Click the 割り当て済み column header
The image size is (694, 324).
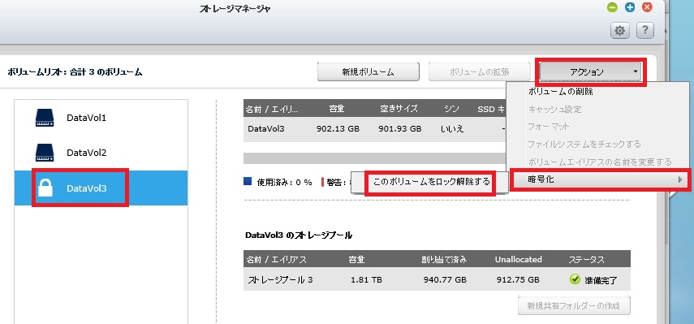pyautogui.click(x=444, y=259)
